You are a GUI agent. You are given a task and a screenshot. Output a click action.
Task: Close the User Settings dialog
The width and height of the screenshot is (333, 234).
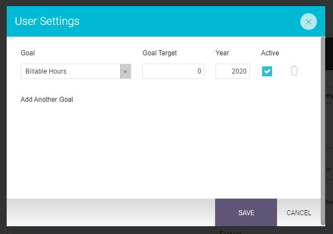click(309, 22)
